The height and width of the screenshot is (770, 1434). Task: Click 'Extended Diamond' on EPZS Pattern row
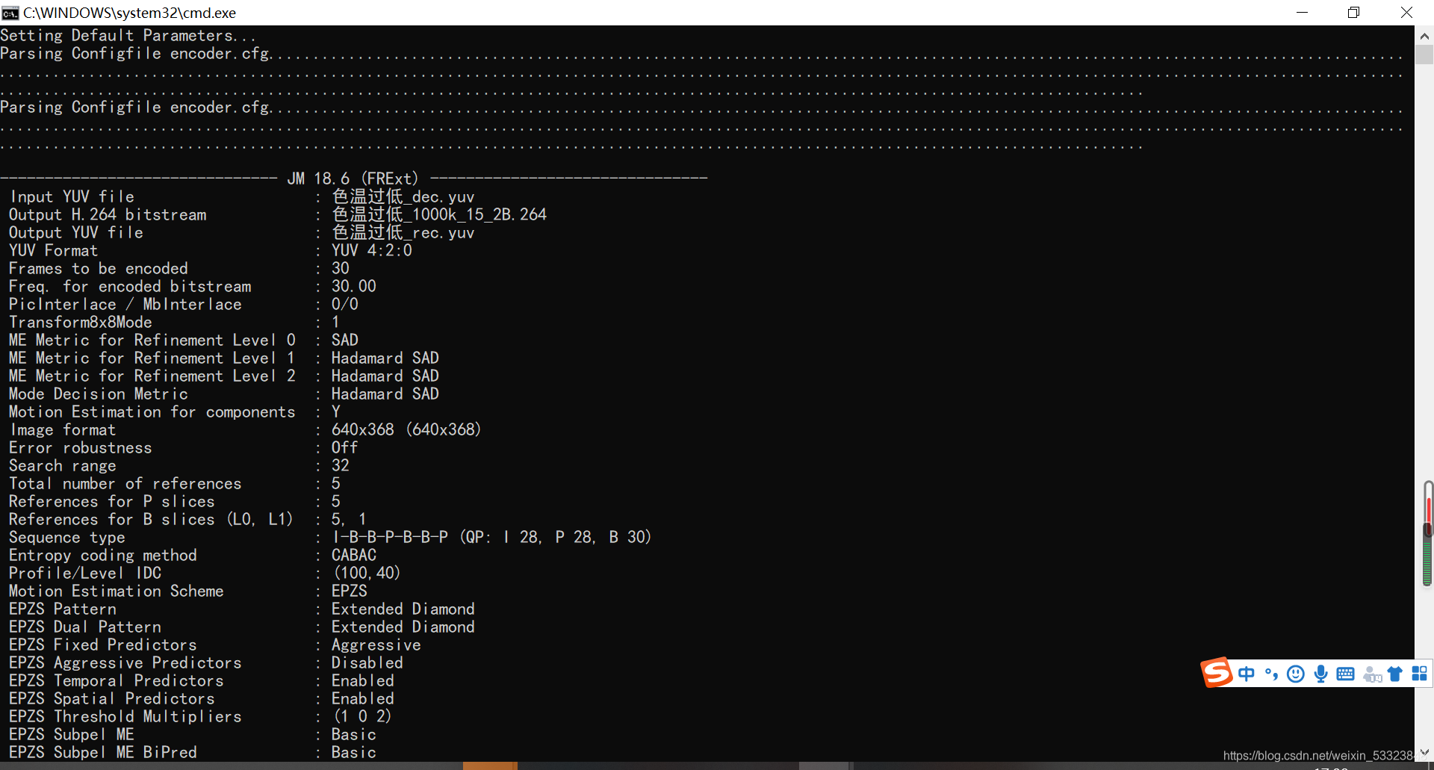pos(403,609)
